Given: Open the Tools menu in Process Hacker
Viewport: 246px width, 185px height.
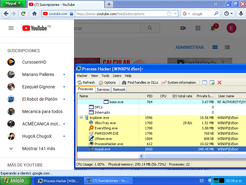Looking at the screenshot, I should point(105,76).
